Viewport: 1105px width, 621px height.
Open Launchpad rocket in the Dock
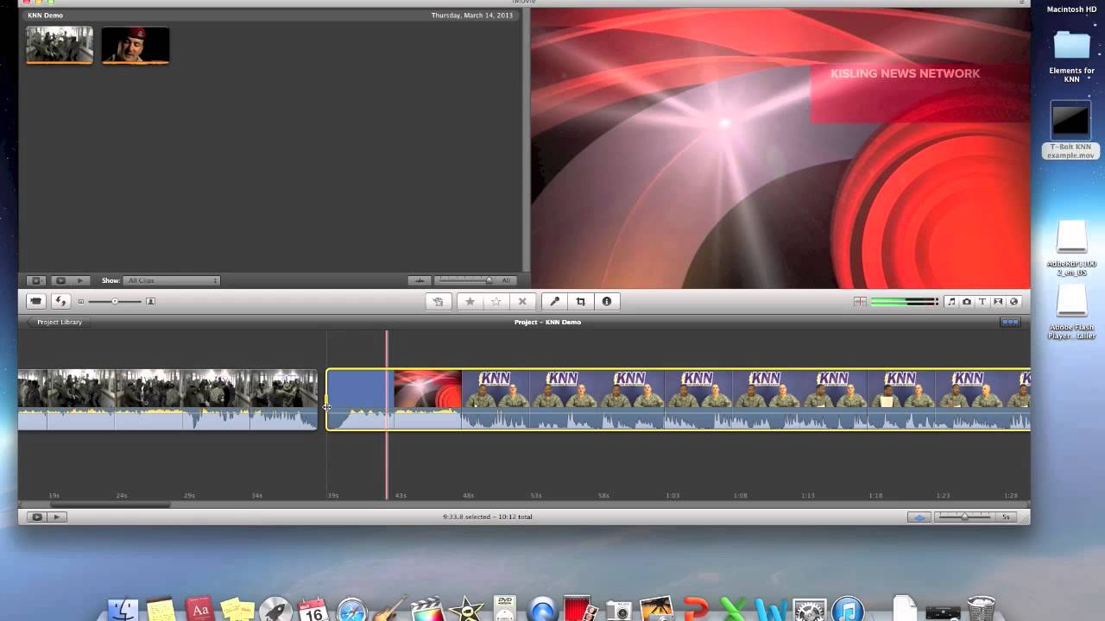(x=275, y=609)
